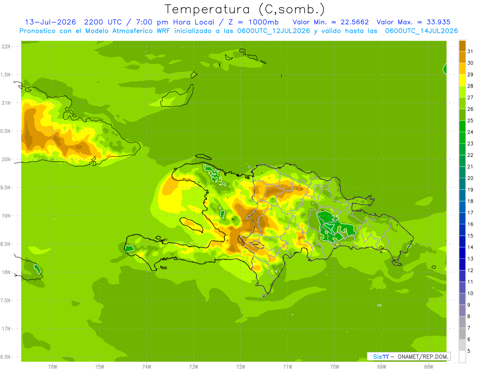Click the colorbar swatch between 27 and 28
The height and width of the screenshot is (372, 481).
coord(462,91)
